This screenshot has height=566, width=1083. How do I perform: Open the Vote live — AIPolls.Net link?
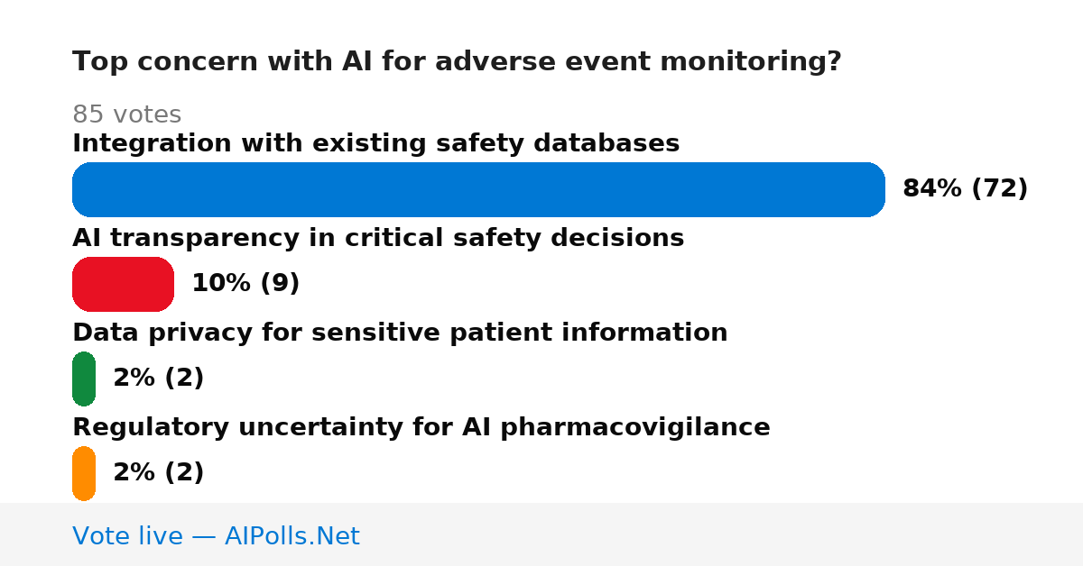coord(216,536)
